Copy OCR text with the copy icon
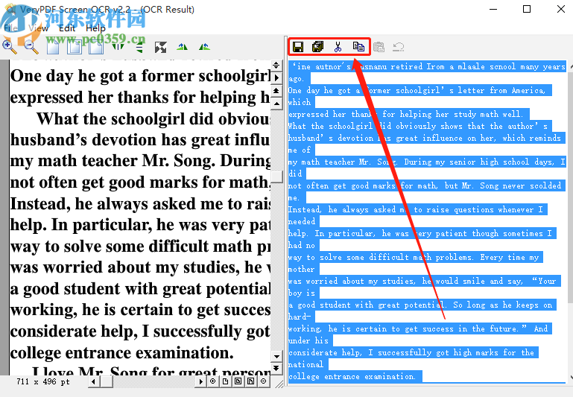Viewport: 573px width, 397px height. (358, 47)
